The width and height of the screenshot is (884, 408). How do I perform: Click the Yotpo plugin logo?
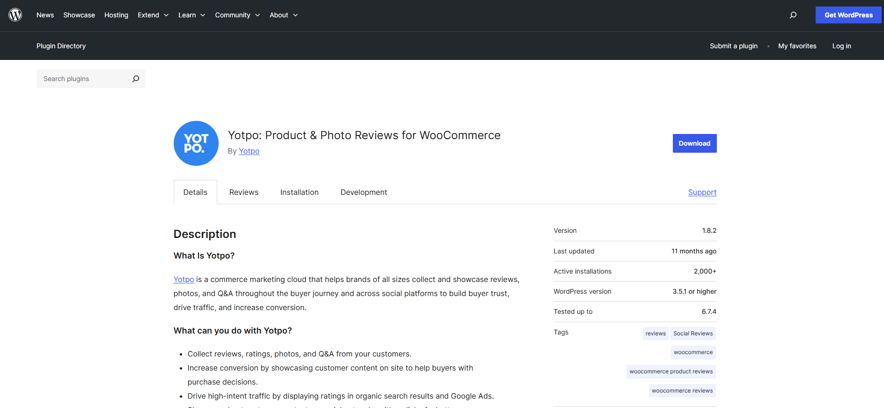pyautogui.click(x=196, y=143)
